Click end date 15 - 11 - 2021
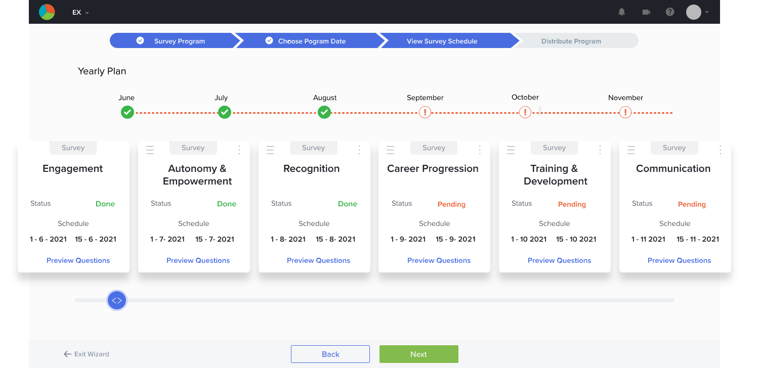The height and width of the screenshot is (368, 759). coord(698,239)
